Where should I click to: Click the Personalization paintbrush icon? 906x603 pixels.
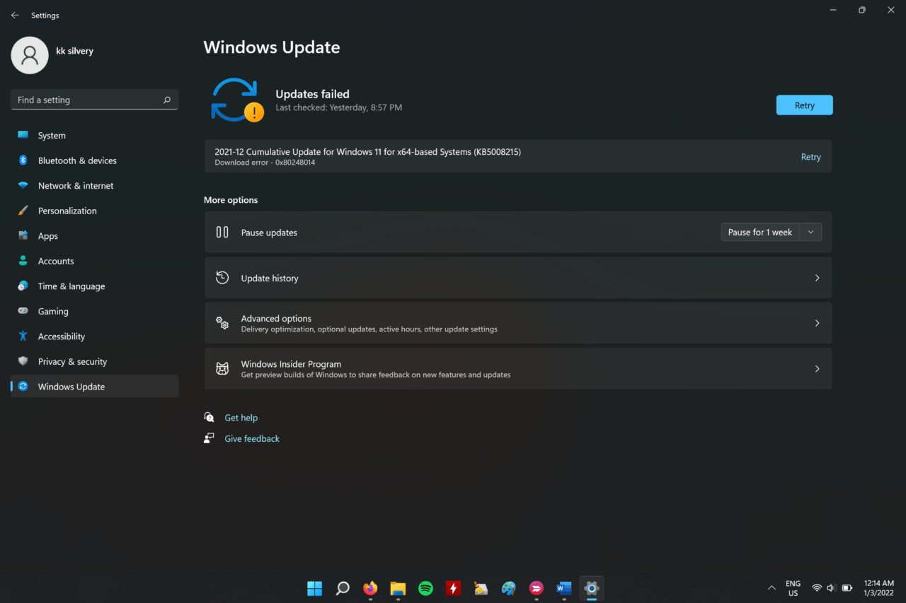[23, 211]
